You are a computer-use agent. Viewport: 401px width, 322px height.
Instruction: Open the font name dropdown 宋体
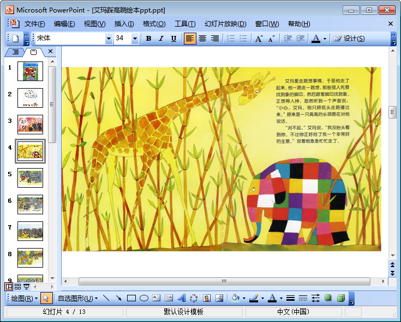coord(109,39)
